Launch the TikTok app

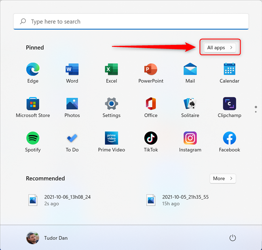(x=151, y=142)
